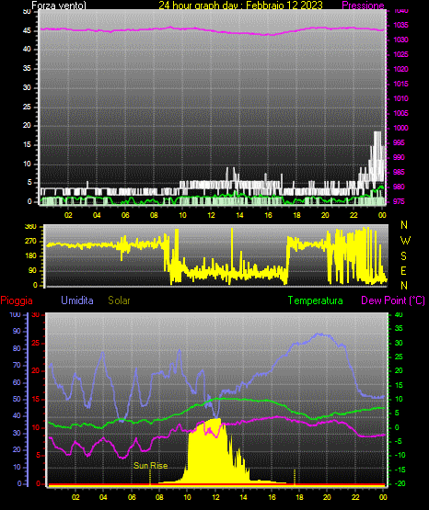Click the E wind direction label

point(403,270)
